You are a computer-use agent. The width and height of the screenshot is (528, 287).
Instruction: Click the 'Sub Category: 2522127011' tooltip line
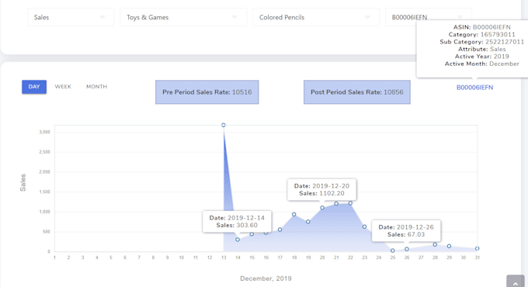[482, 42]
